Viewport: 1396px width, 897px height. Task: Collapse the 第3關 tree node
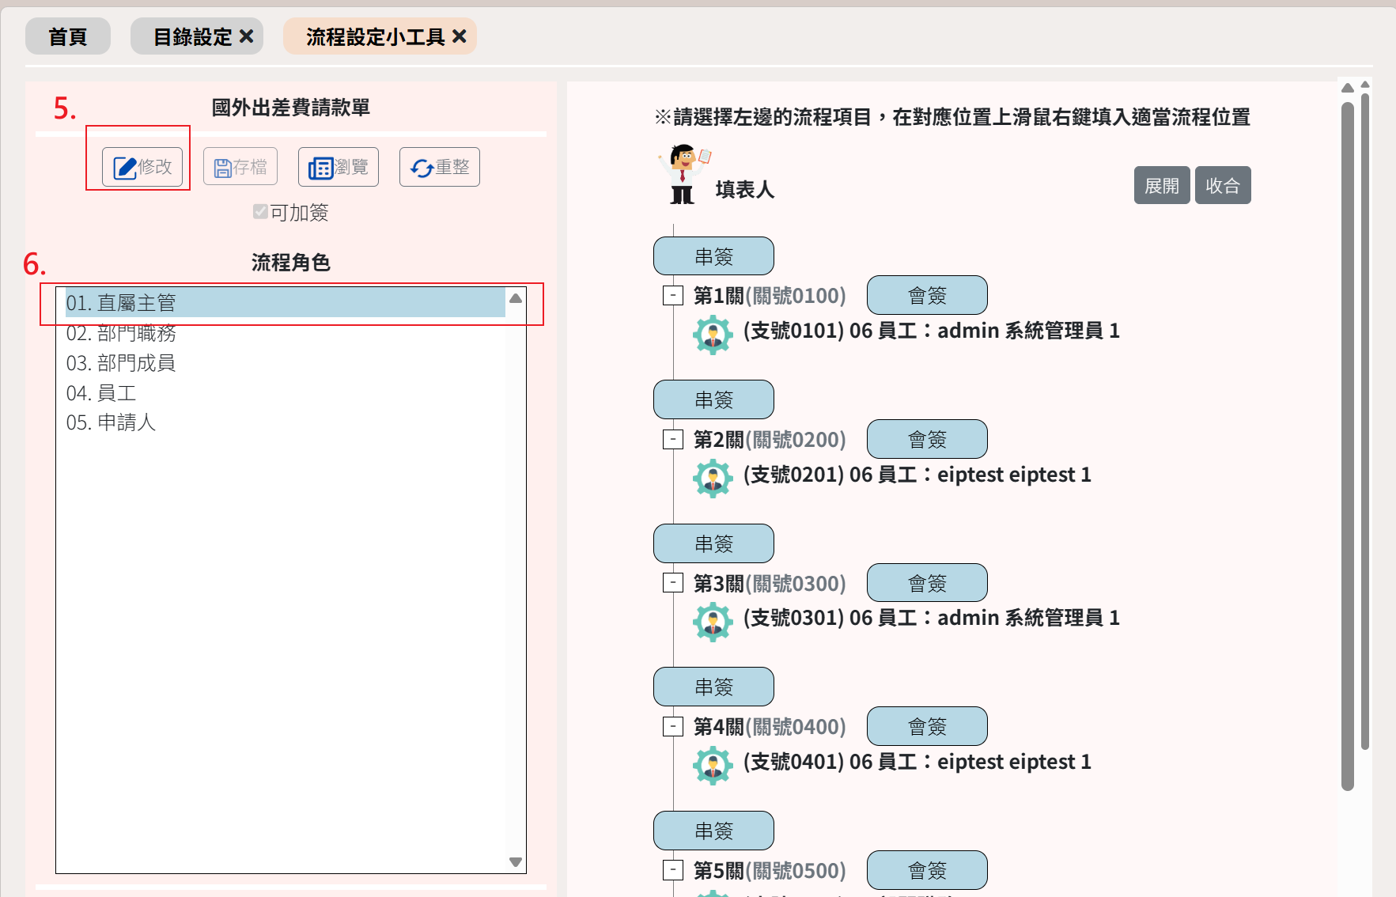(673, 584)
